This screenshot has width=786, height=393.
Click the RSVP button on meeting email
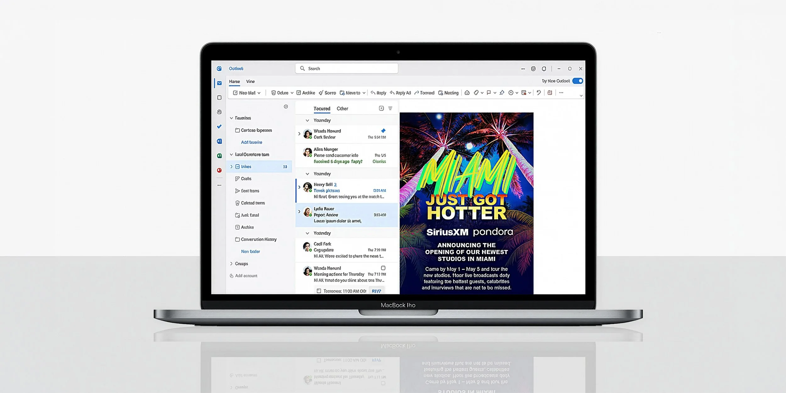(376, 291)
